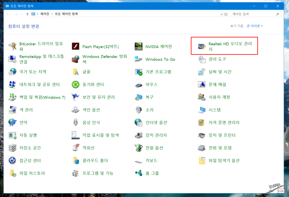Open the 날짜 및 시간 icon
This screenshot has width=289, height=197.
pos(202,72)
